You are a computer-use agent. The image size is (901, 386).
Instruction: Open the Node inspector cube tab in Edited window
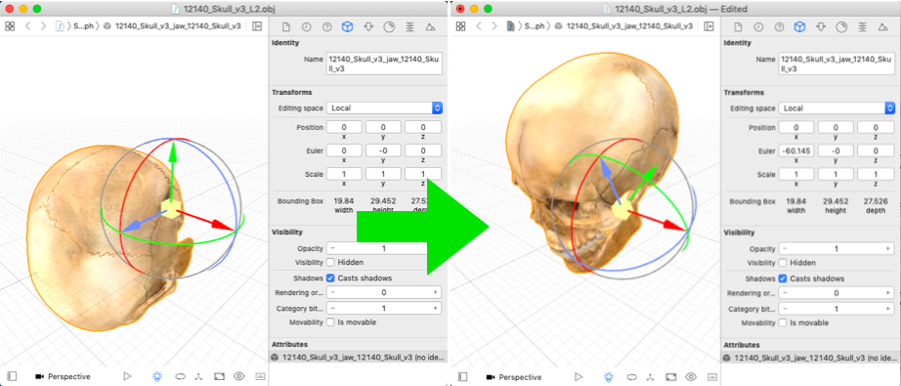pos(798,27)
